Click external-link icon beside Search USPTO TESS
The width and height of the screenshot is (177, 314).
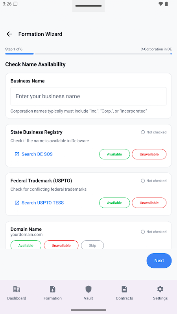point(17,203)
